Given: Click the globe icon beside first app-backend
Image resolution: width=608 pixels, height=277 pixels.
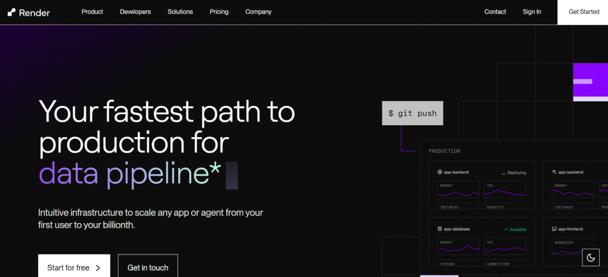Looking at the screenshot, I should (x=440, y=172).
